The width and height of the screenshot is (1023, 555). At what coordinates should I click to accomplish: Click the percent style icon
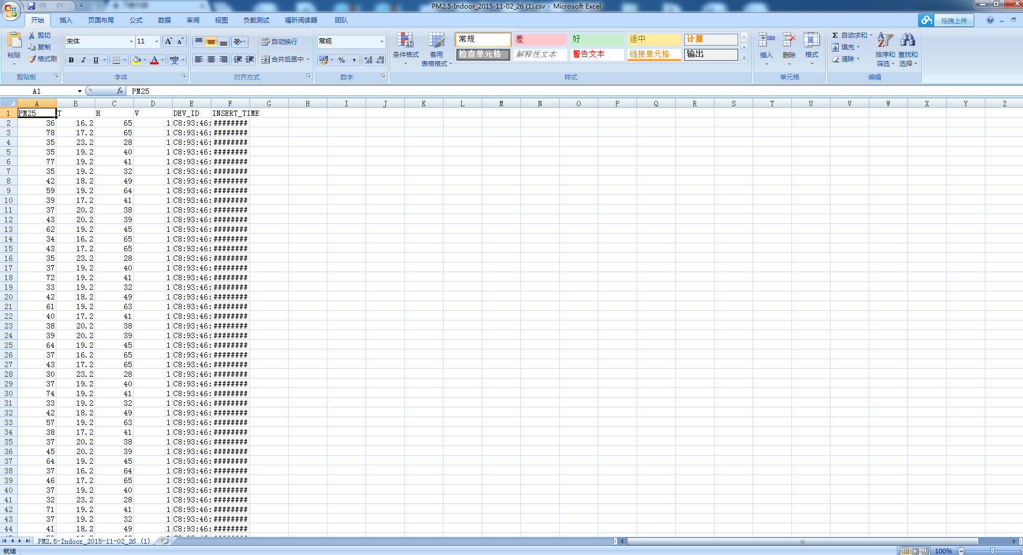tap(341, 60)
